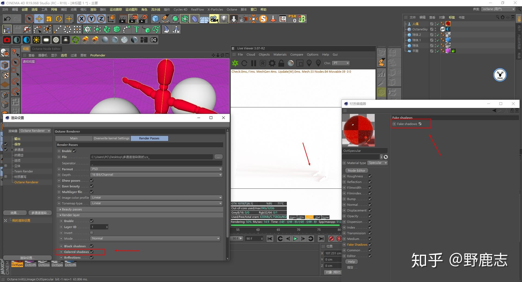Viewport: 522px width, 282px height.
Task: Click the light bulb icon in toolbar
Action: tap(223, 19)
